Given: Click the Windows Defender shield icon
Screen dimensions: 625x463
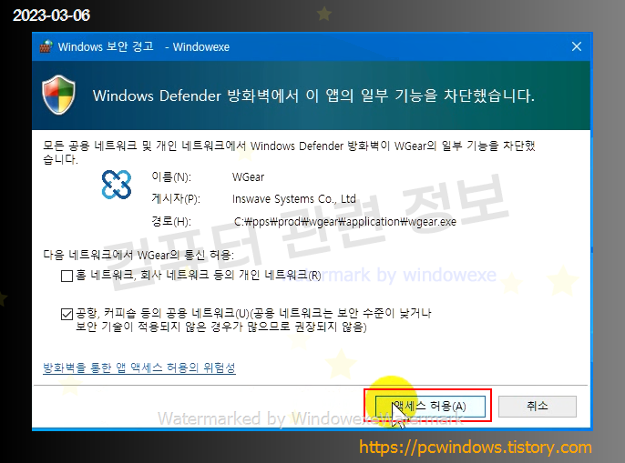Looking at the screenshot, I should (x=58, y=95).
